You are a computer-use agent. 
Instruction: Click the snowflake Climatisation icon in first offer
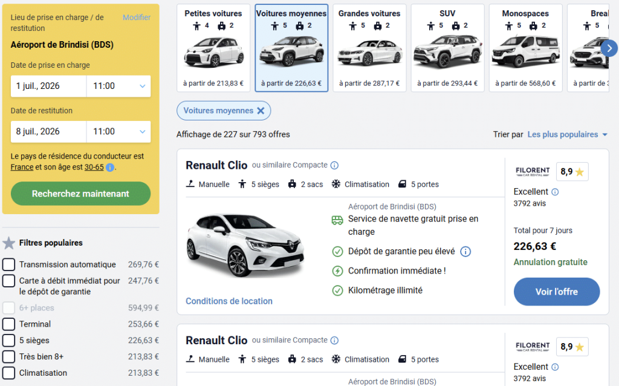[x=335, y=184]
